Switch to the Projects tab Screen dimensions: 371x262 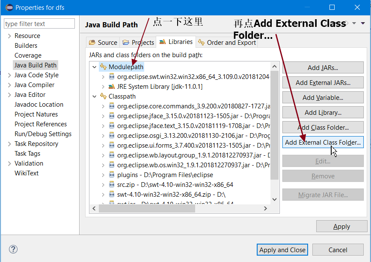coord(138,43)
